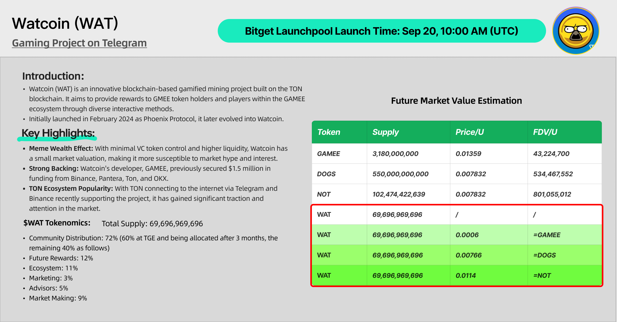Viewport: 617px width, 322px height.
Task: Click the GAMEE FDV value 43,224,700
Action: coord(551,154)
